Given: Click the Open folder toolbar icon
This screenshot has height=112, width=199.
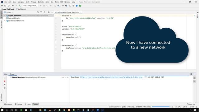Looking at the screenshot, I should tap(2, 6).
